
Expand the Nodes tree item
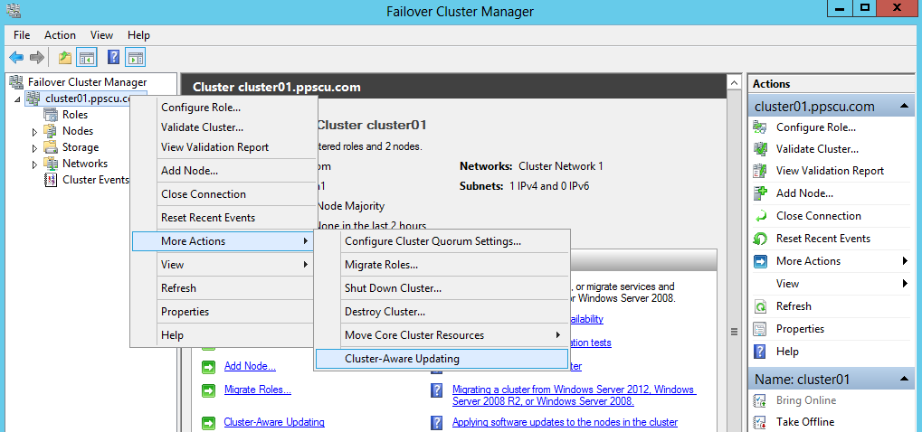[34, 131]
